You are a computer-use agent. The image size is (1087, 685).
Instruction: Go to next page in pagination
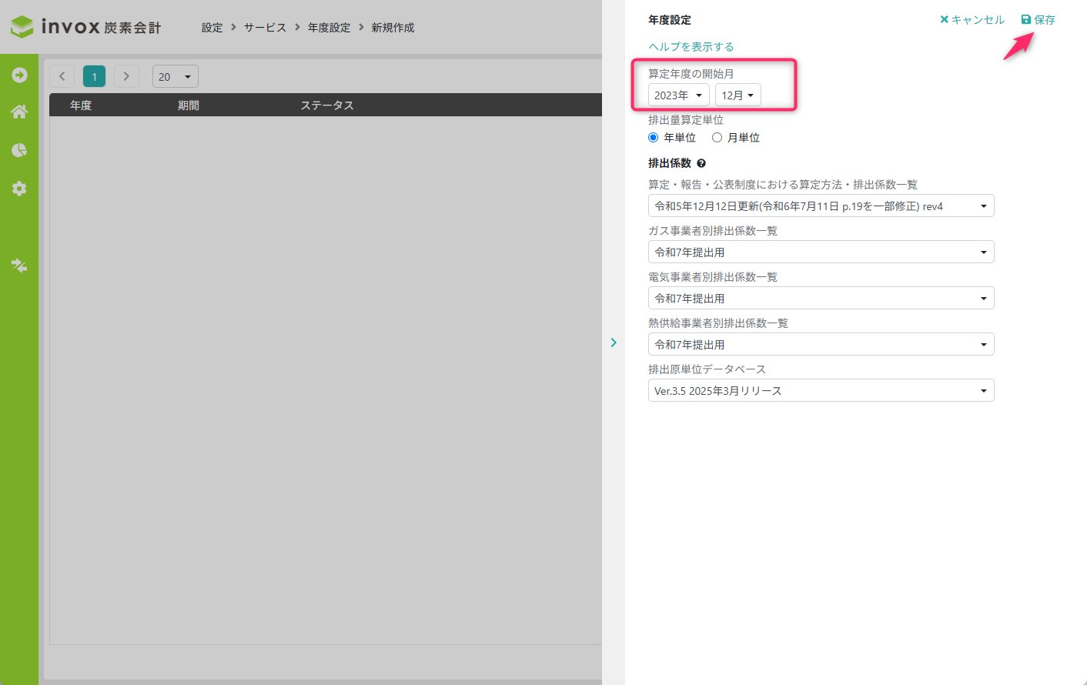(x=126, y=76)
